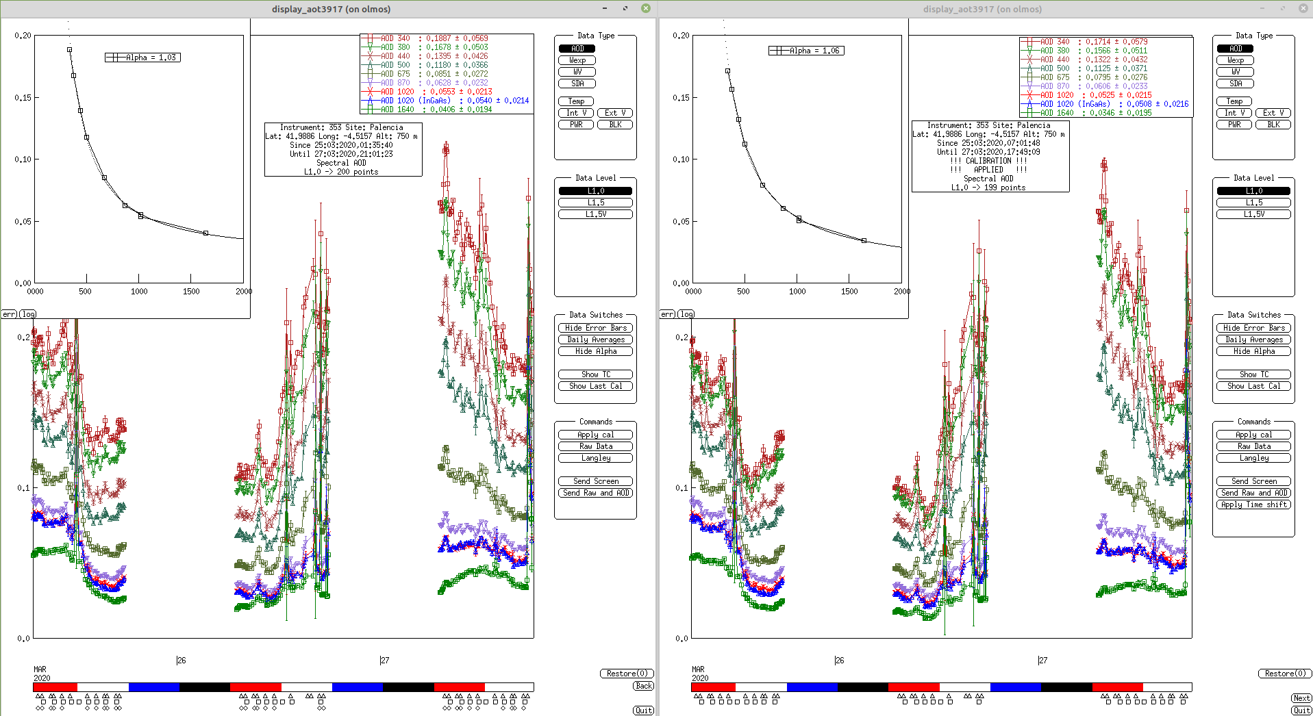The height and width of the screenshot is (716, 1313).
Task: Select L1.0 data level in left window
Action: 595,191
